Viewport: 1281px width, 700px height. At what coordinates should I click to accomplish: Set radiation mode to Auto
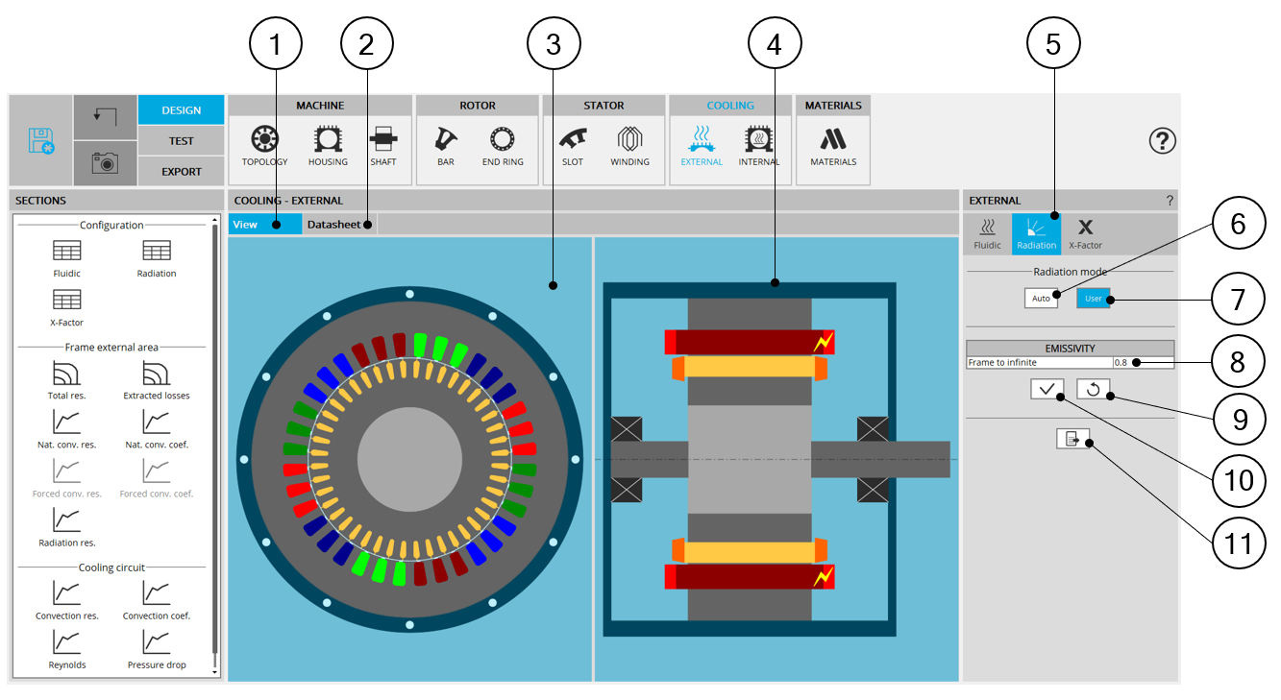1041,299
